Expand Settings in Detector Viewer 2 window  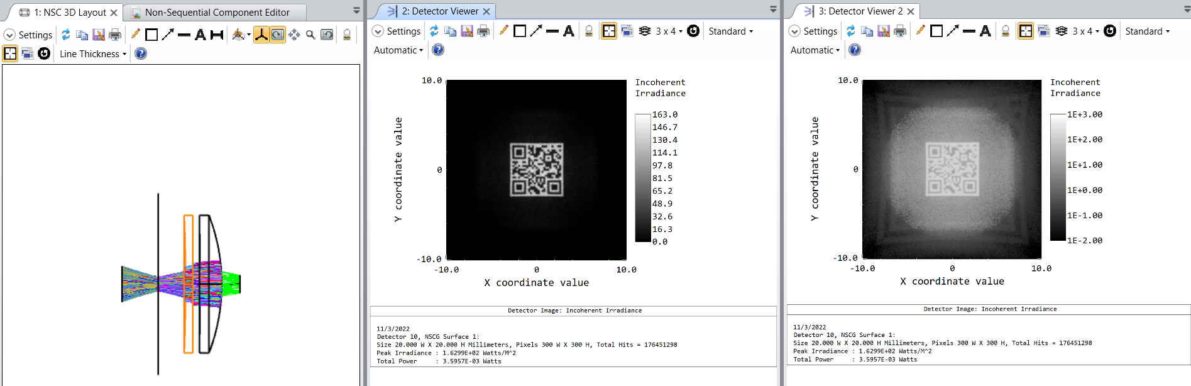pyautogui.click(x=813, y=31)
